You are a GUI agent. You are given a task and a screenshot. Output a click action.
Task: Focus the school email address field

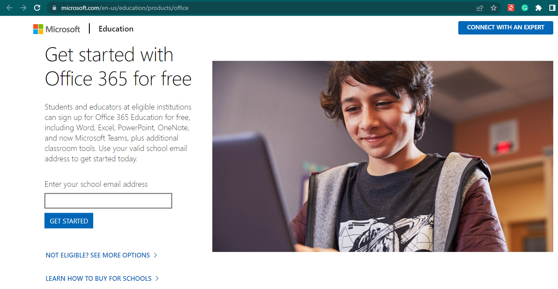108,201
